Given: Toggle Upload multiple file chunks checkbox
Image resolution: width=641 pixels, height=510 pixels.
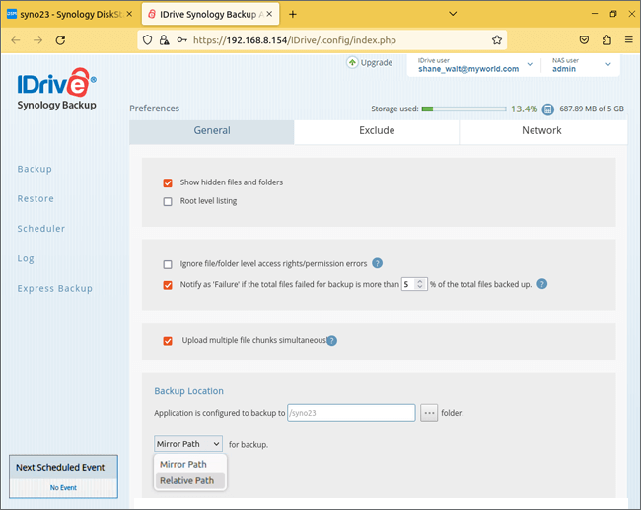Looking at the screenshot, I should pyautogui.click(x=168, y=341).
